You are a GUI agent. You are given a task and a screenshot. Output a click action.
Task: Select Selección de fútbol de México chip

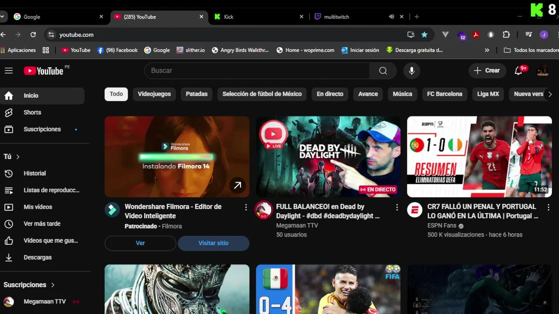[262, 94]
